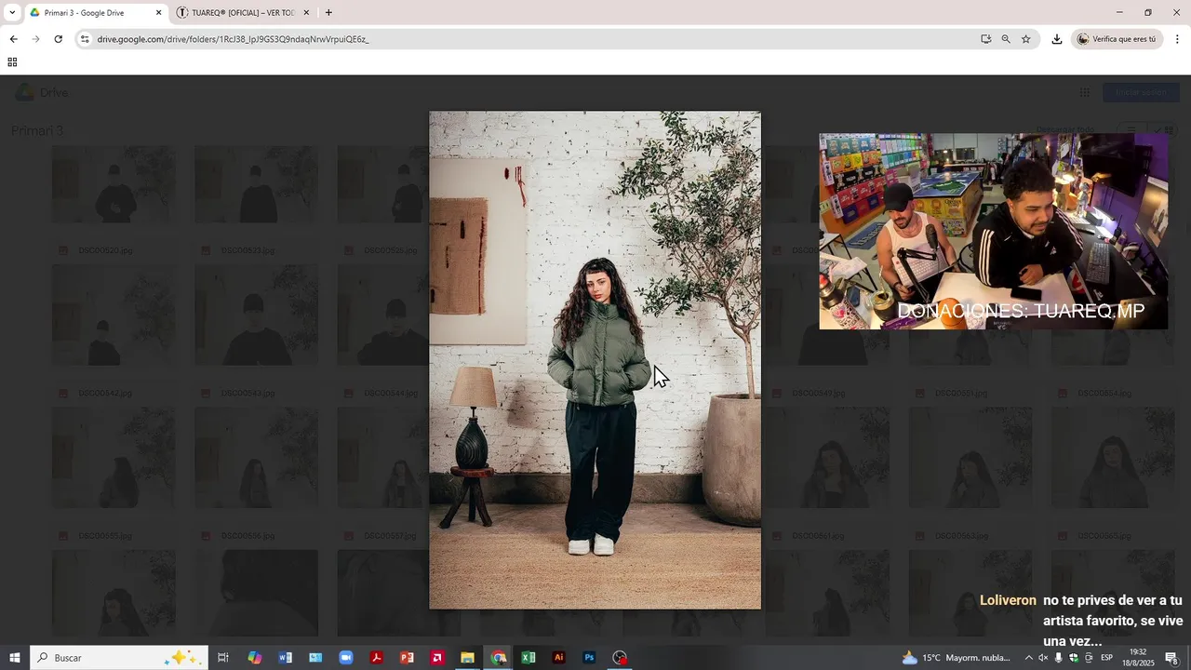The height and width of the screenshot is (670, 1191).
Task: Open Adobe Illustrator from the taskbar
Action: tap(558, 658)
